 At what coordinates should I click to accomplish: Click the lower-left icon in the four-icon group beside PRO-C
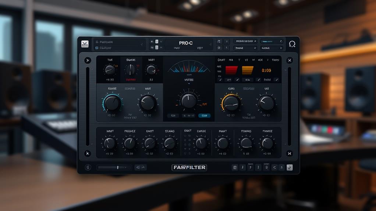(x=219, y=48)
